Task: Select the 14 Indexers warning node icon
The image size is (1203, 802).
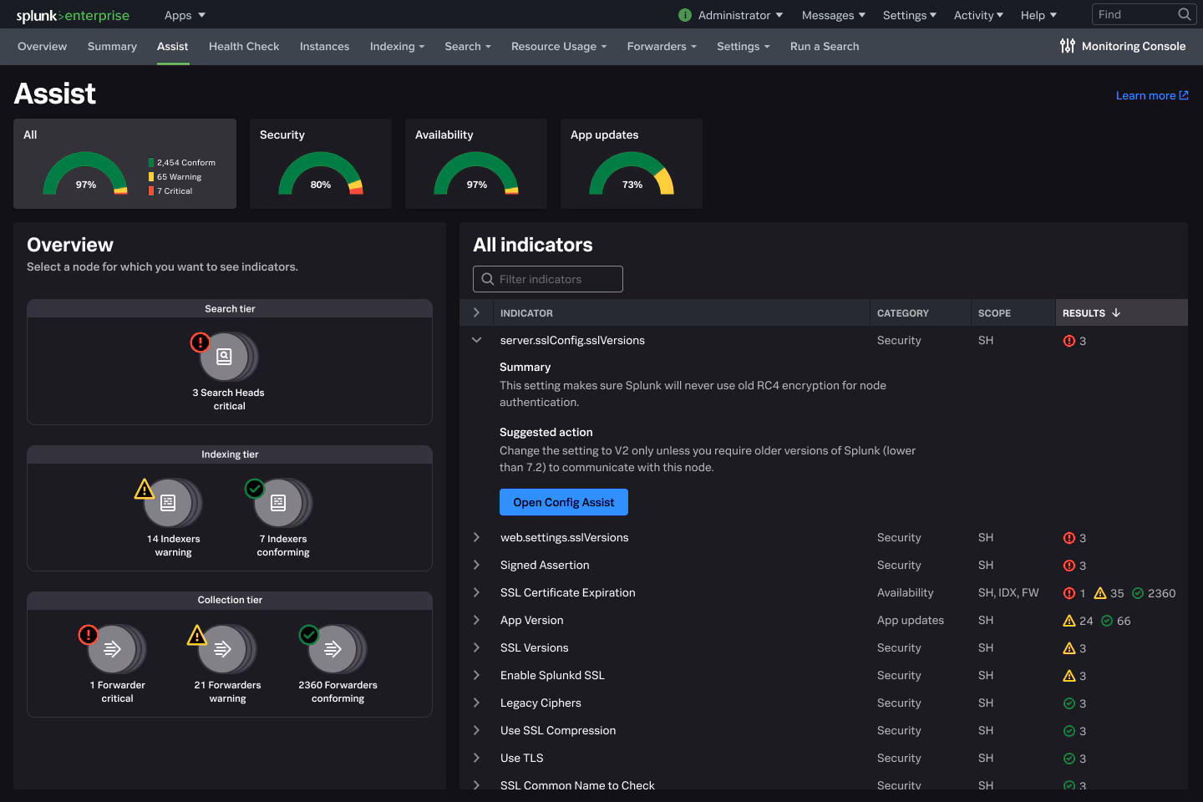Action: pos(168,503)
